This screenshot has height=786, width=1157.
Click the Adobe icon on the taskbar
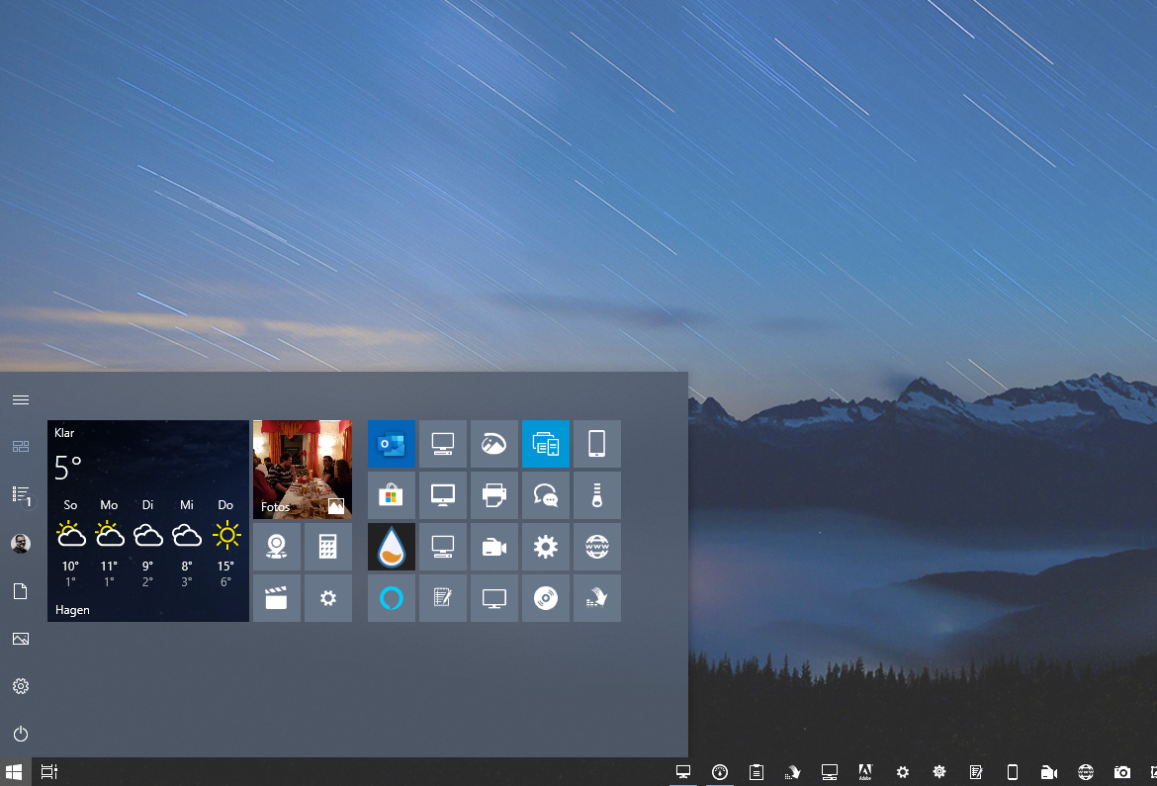pos(865,772)
